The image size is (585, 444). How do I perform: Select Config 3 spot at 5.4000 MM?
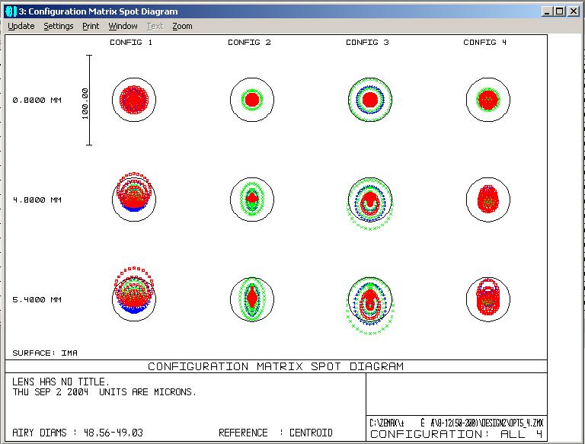370,306
